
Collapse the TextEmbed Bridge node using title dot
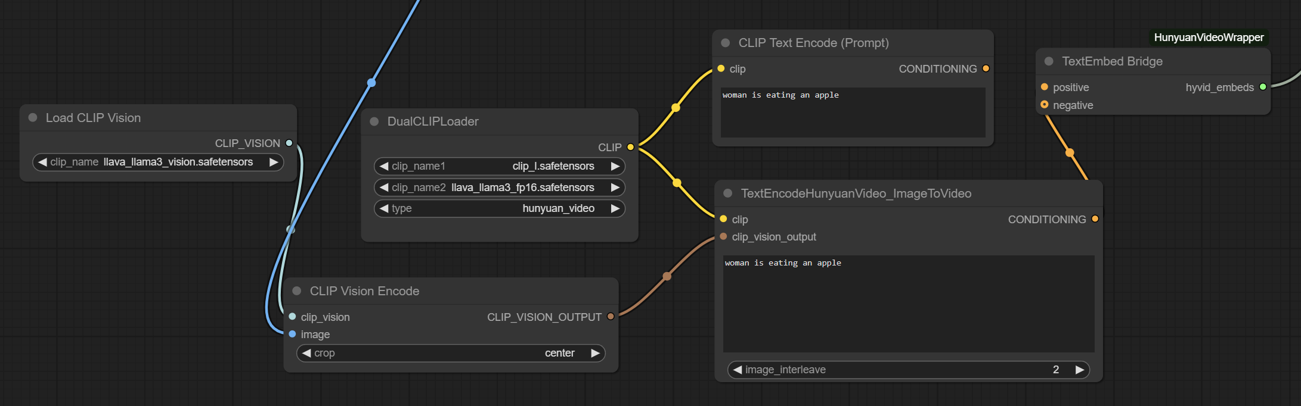pyautogui.click(x=1049, y=61)
